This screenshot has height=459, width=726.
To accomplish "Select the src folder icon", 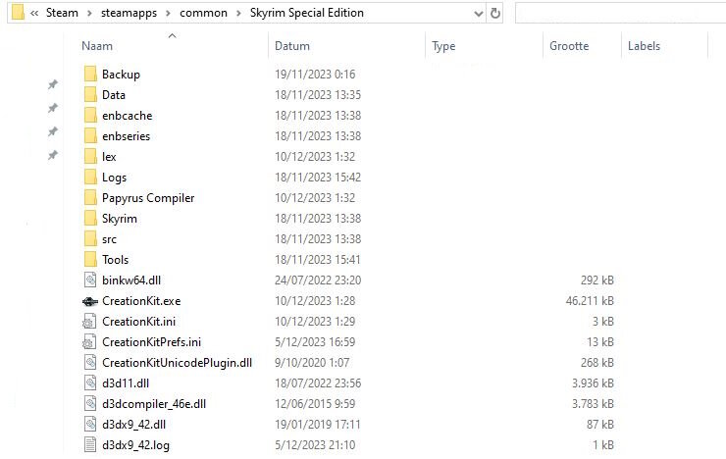I will point(90,238).
